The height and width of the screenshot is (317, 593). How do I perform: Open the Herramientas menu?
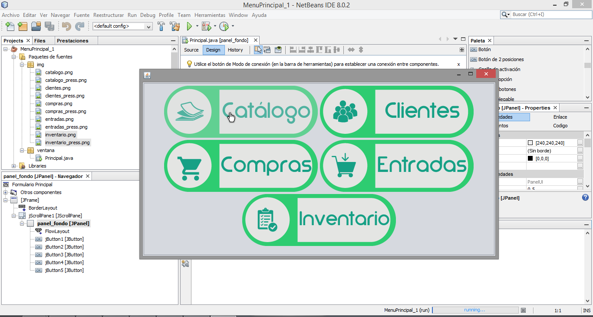pos(210,15)
